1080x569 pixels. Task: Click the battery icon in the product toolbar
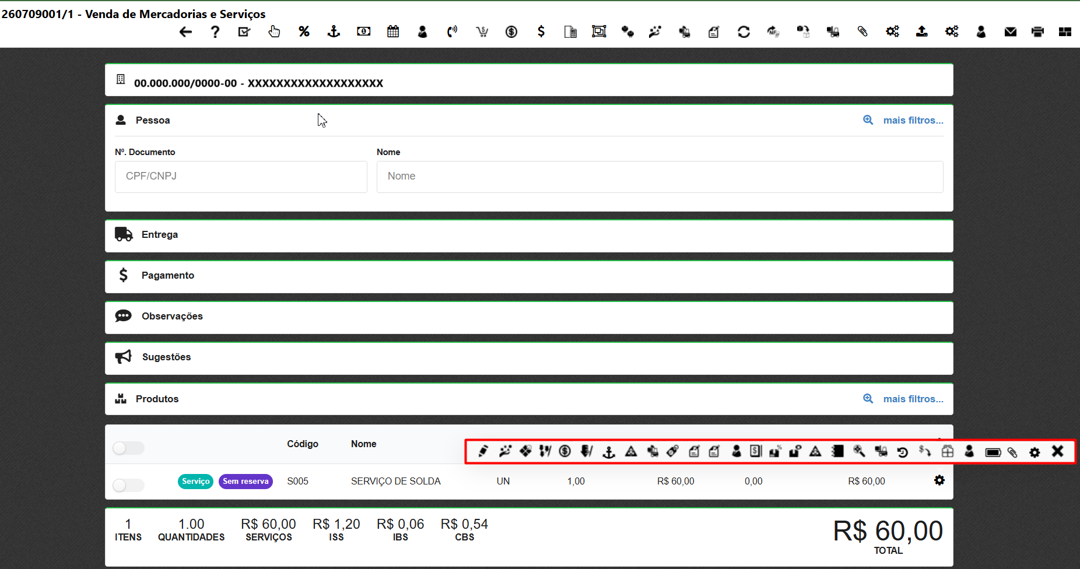click(x=993, y=452)
